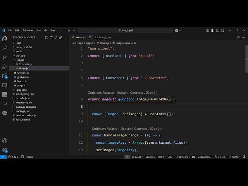The width and height of the screenshot is (248, 186).
Task: Change the JavaScript language mode
Action: [184, 157]
